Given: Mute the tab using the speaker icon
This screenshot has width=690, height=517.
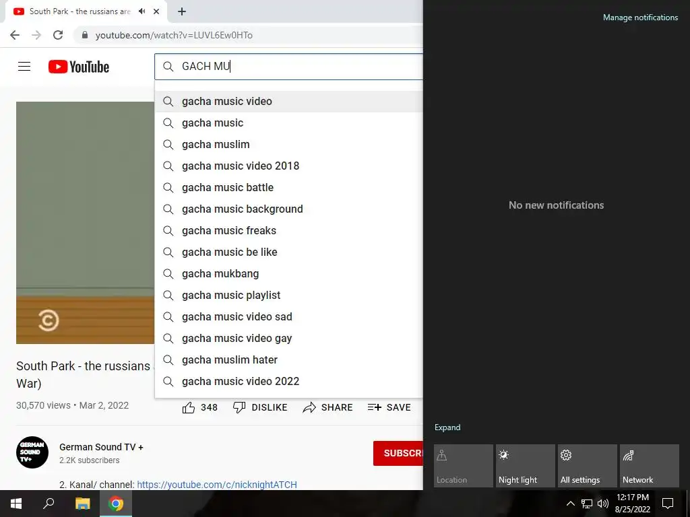Looking at the screenshot, I should [142, 11].
